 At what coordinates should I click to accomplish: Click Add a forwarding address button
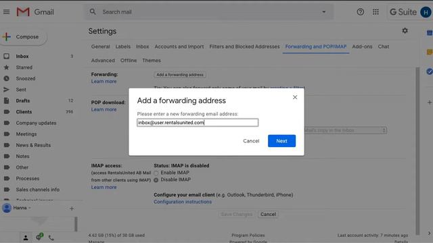tap(180, 75)
